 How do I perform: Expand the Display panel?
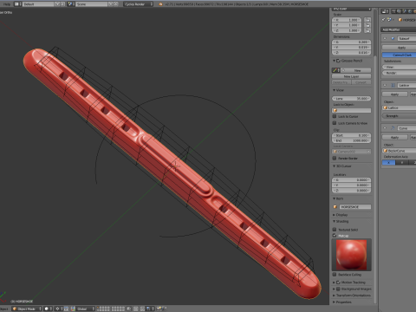click(x=334, y=215)
